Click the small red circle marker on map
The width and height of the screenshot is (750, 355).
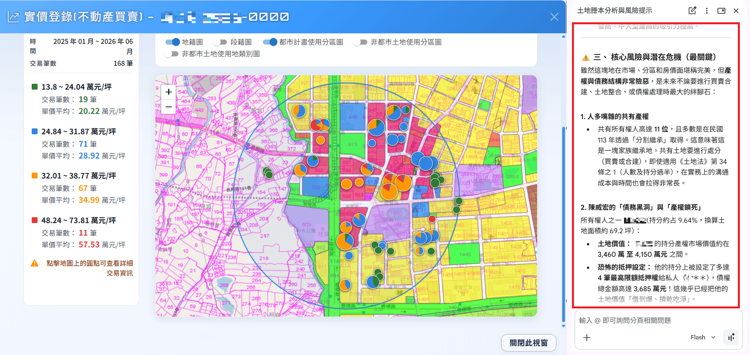pyautogui.click(x=432, y=219)
